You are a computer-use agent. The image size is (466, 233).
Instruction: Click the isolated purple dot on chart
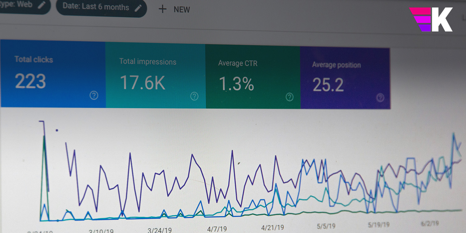[57, 130]
